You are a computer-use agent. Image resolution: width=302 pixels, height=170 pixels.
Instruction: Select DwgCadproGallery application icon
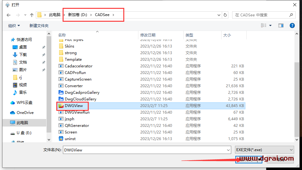tap(61, 92)
